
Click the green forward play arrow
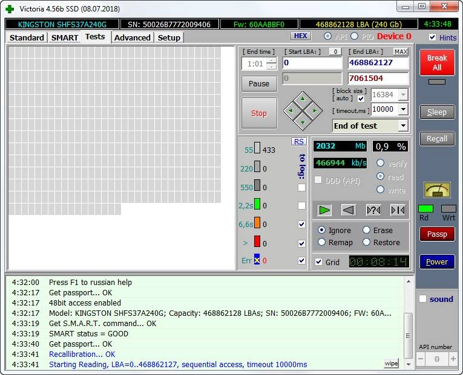click(x=324, y=210)
